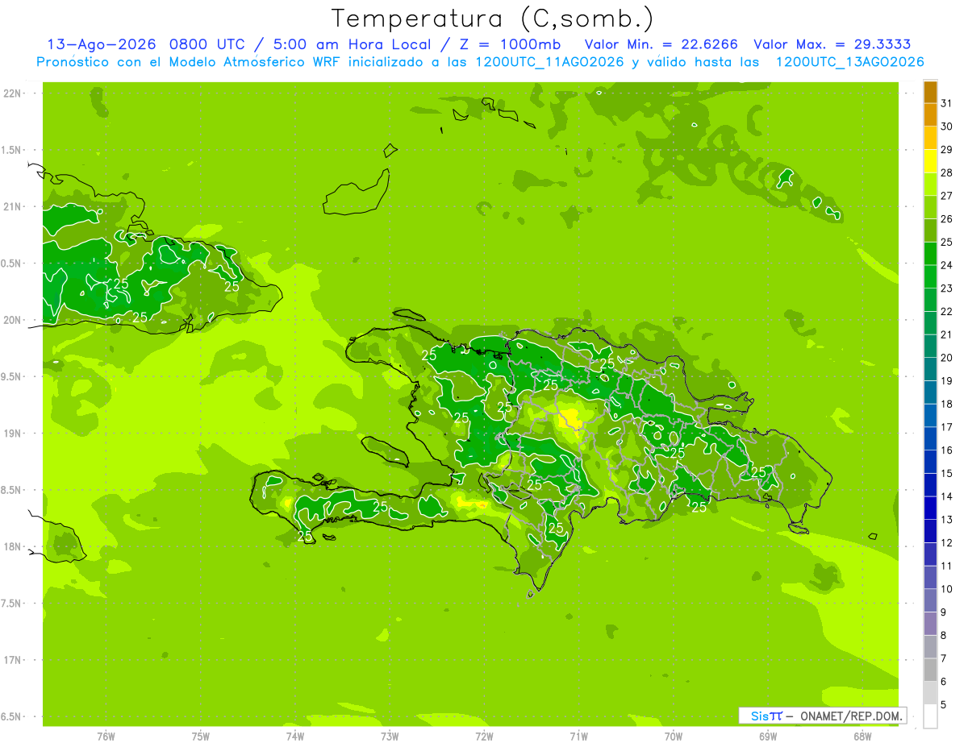The width and height of the screenshot is (968, 747).
Task: Click the "Valor Min. = 22.6266" value
Action: click(661, 44)
